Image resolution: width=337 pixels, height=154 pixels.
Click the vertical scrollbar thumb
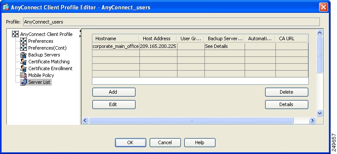tap(319, 55)
